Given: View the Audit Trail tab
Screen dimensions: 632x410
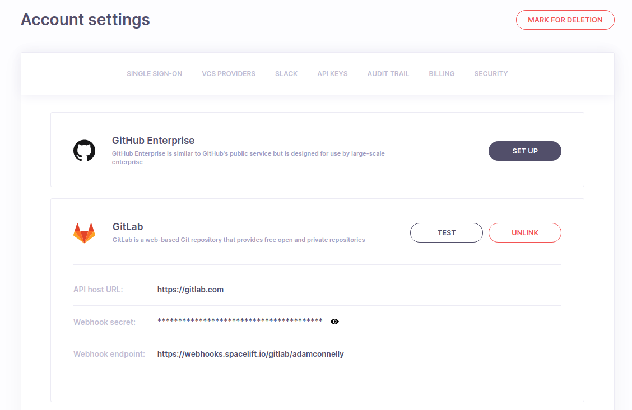Looking at the screenshot, I should tap(388, 74).
